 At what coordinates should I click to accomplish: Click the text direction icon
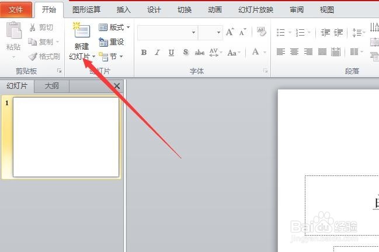pyautogui.click(x=374, y=27)
